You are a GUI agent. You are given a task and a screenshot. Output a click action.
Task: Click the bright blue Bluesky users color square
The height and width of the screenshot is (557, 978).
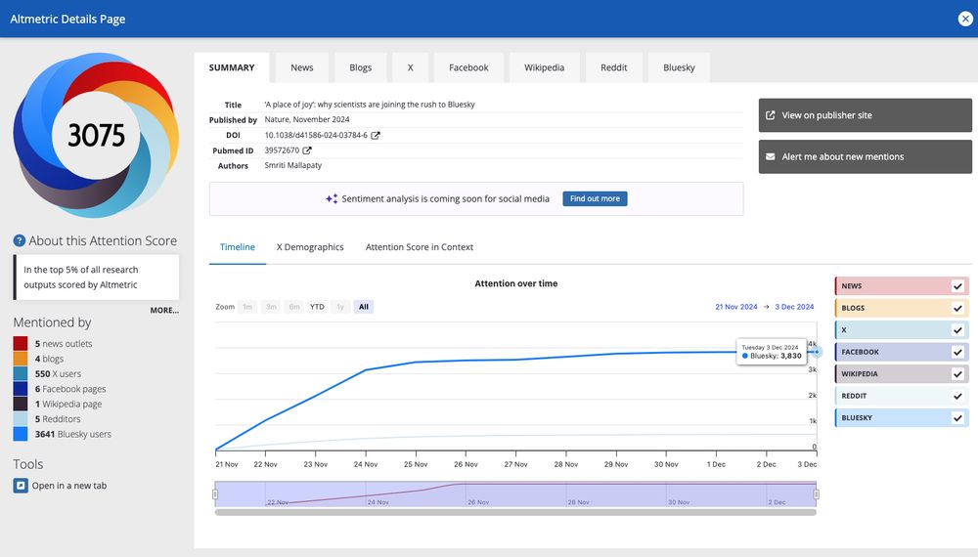pos(21,434)
